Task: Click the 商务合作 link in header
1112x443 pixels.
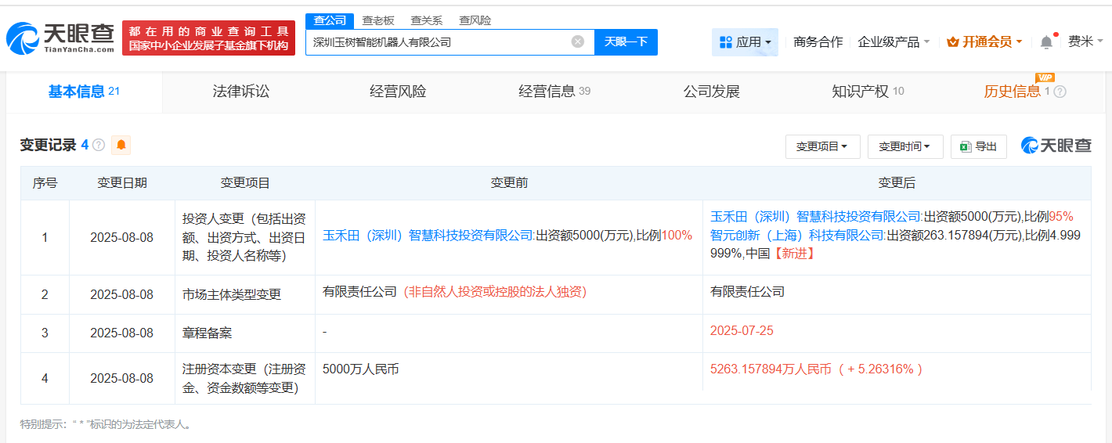Action: click(818, 42)
